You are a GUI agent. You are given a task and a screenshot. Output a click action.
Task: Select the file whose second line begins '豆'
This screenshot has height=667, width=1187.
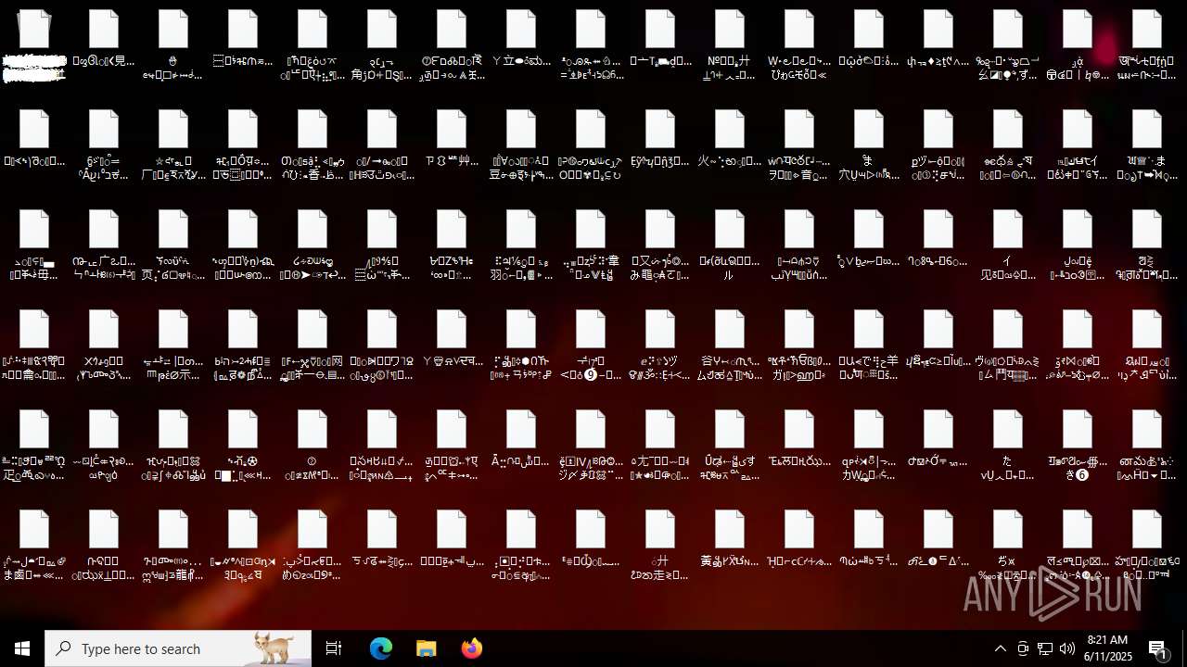click(521, 145)
